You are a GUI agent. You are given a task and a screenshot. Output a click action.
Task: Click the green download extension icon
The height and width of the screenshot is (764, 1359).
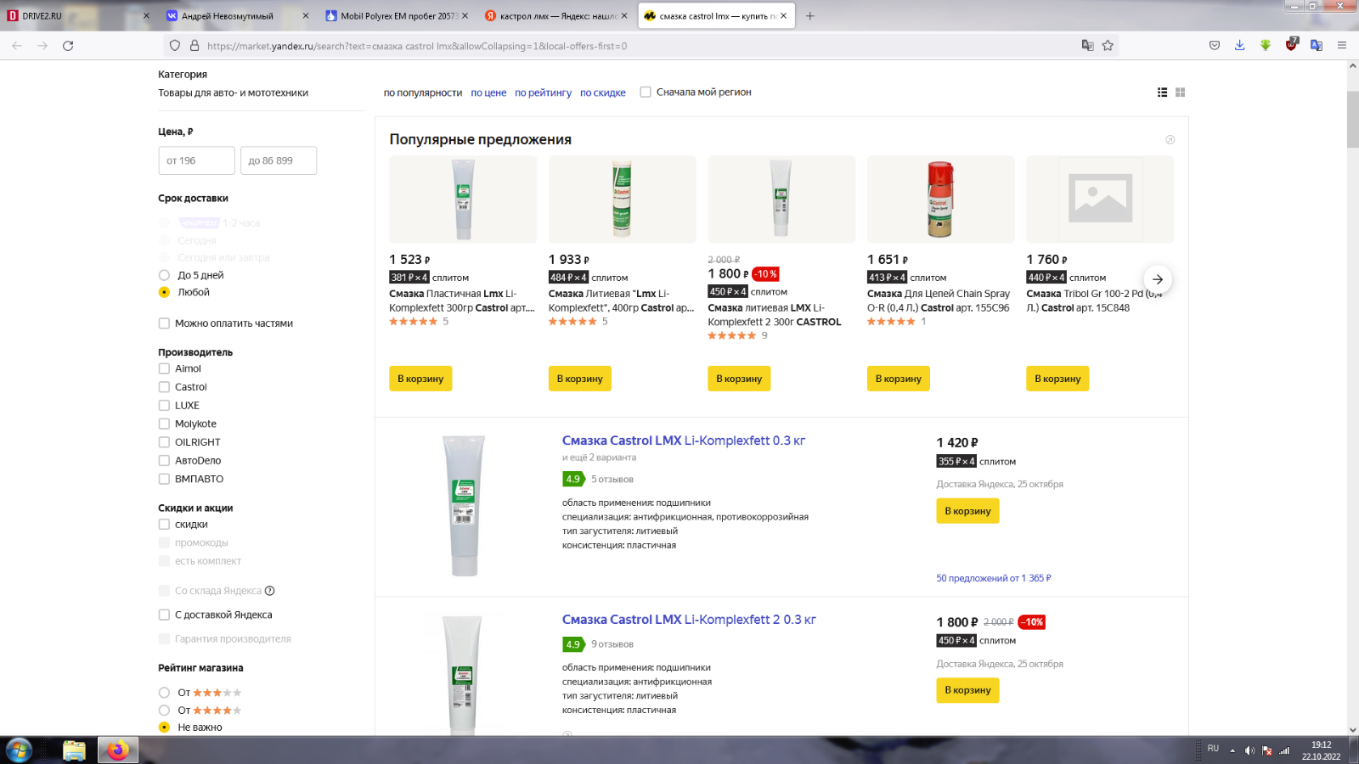[x=1266, y=46]
